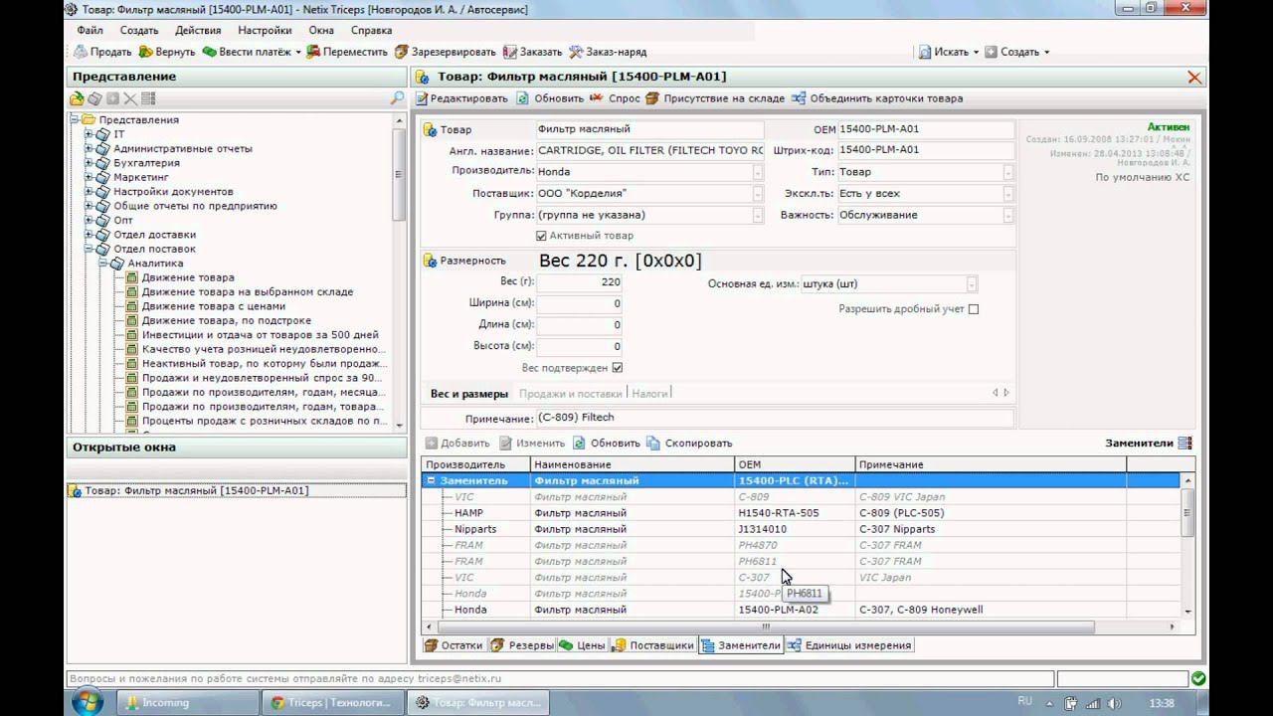The width and height of the screenshot is (1273, 716).
Task: Click the substitutes table vertical scrollbar down arrow
Action: [1187, 611]
